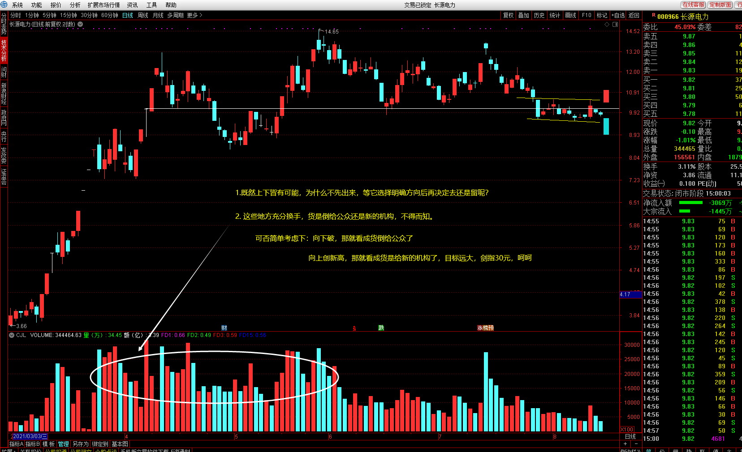The width and height of the screenshot is (742, 452).
Task: Select the 指标A tab
Action: click(x=16, y=444)
